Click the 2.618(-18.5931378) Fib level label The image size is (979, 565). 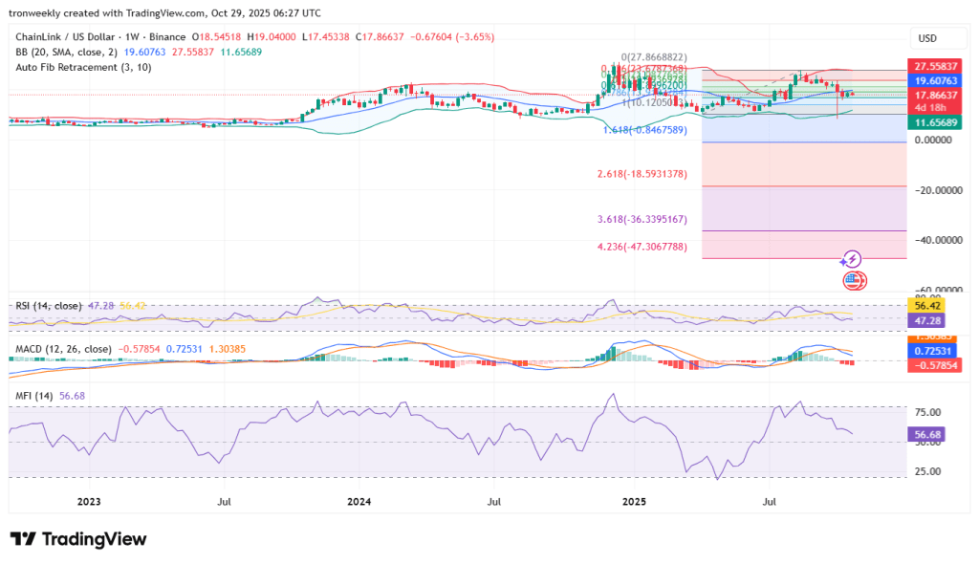642,174
